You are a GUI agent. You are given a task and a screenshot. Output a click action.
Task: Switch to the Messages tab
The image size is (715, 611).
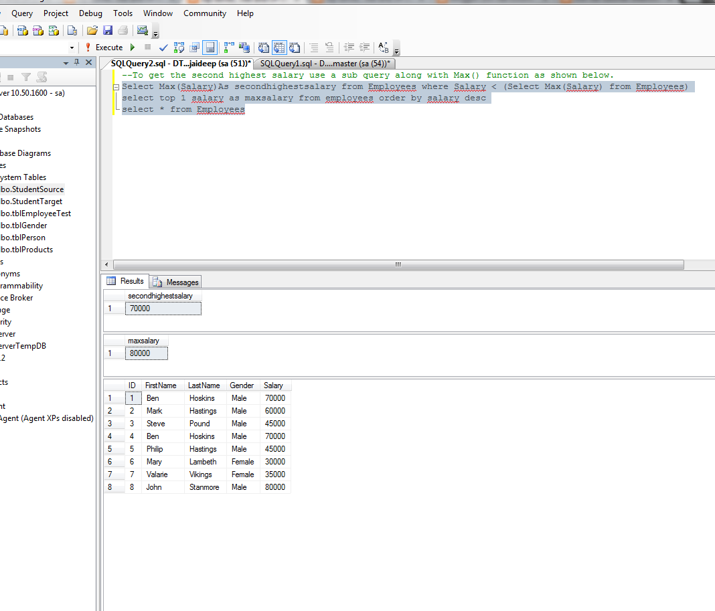tap(176, 282)
